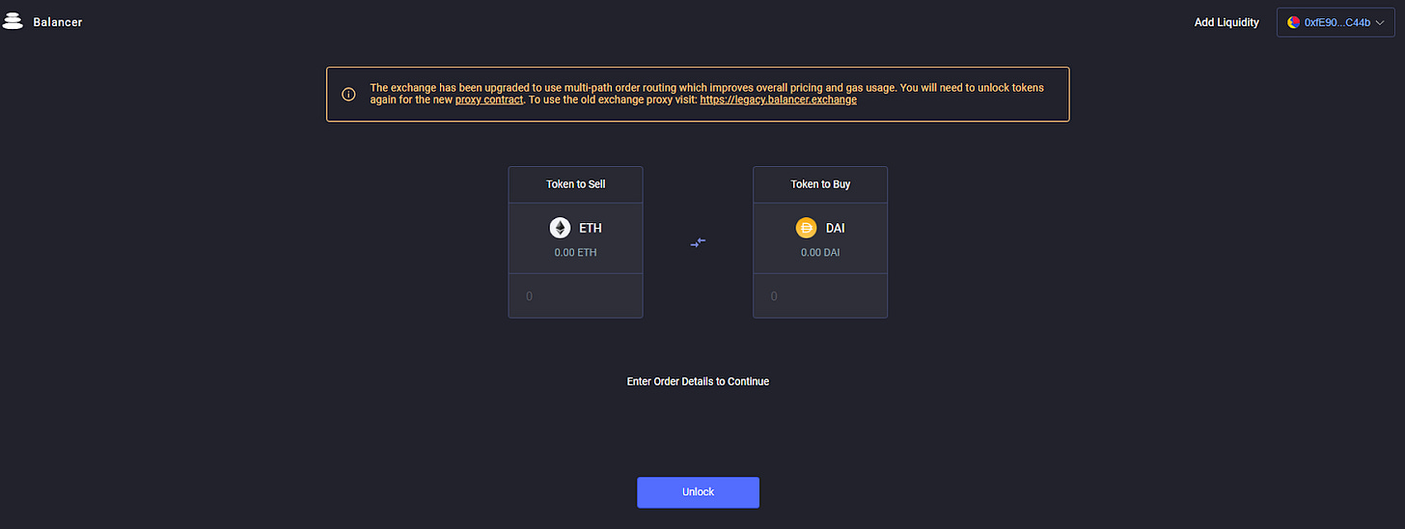Open the ETH token selector
The image size is (1405, 529).
pos(575,238)
